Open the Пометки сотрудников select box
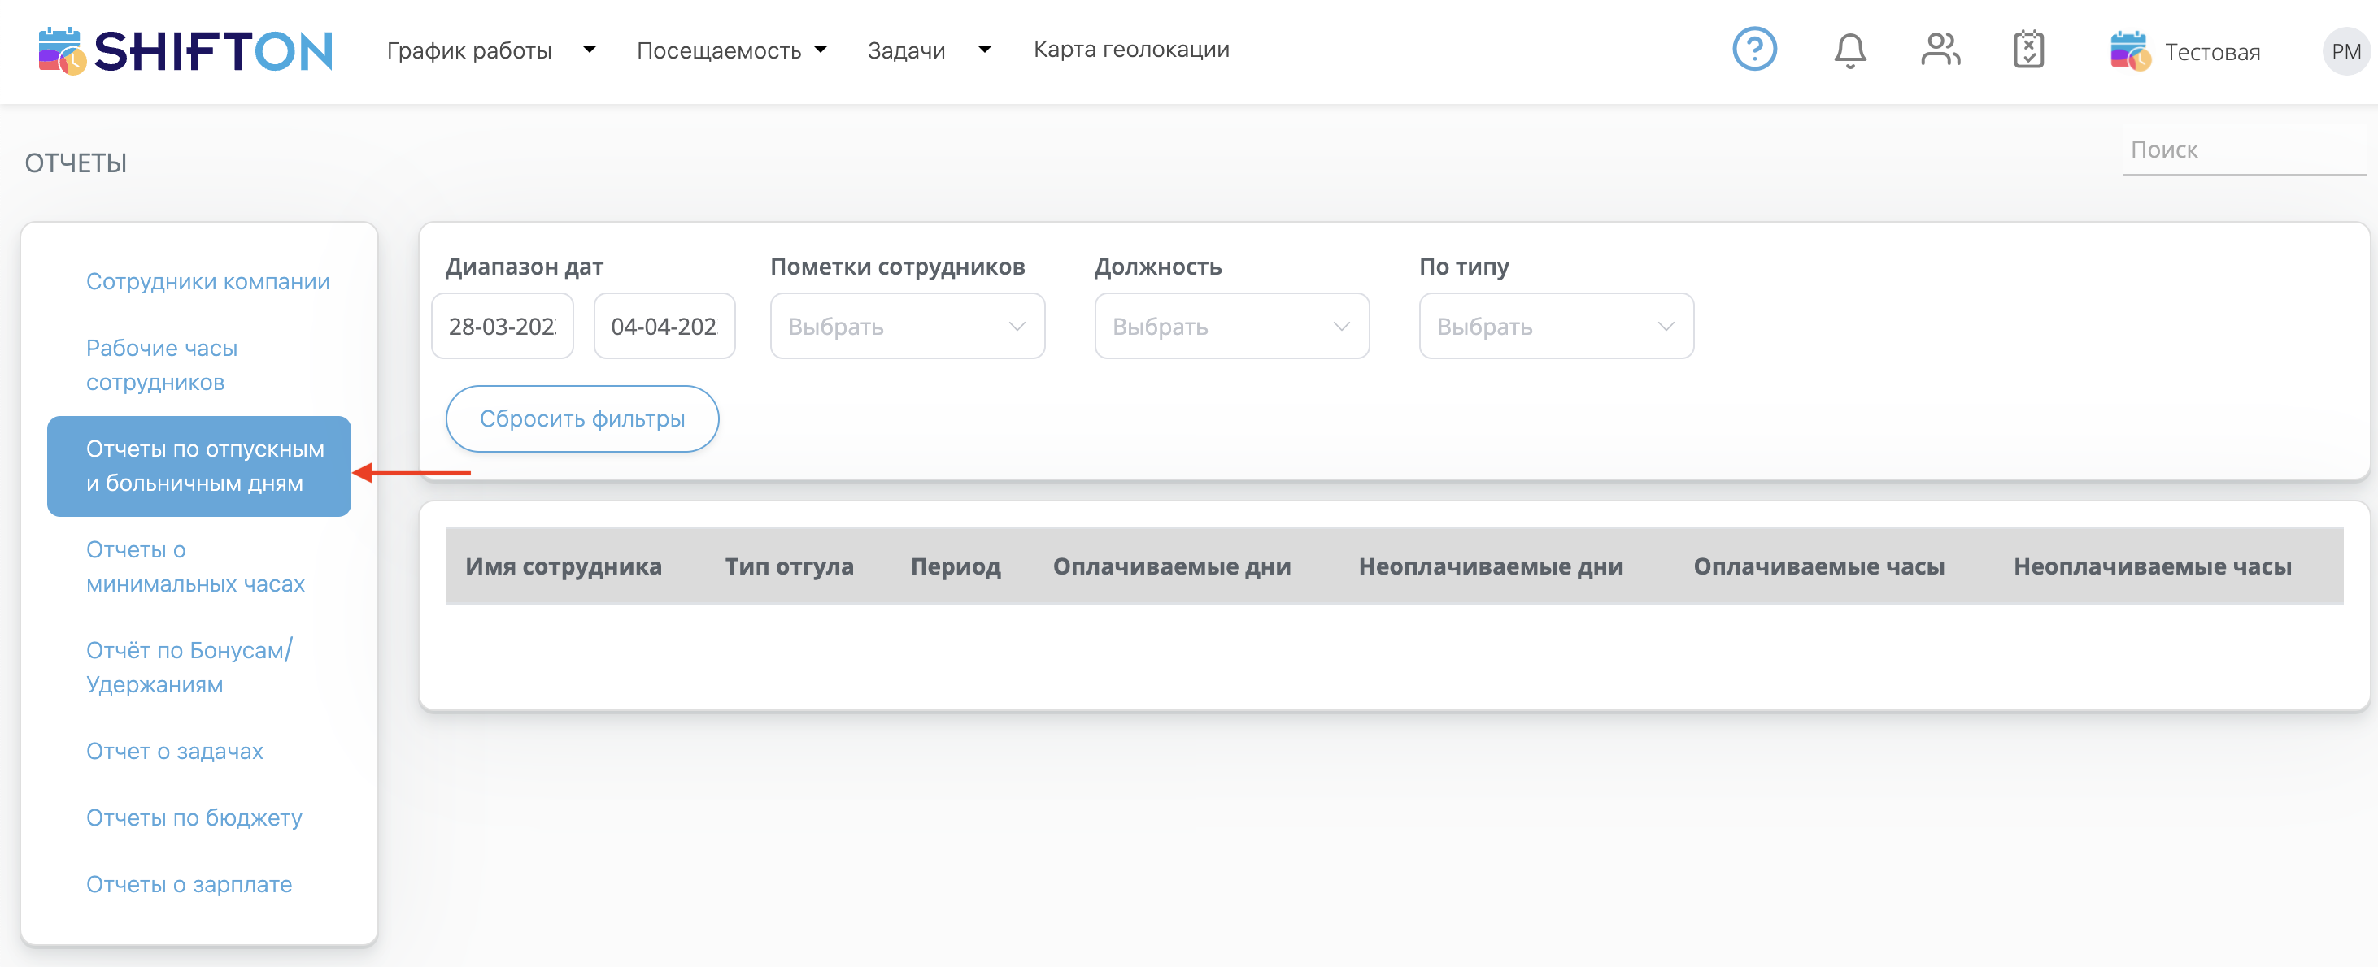 pos(907,326)
